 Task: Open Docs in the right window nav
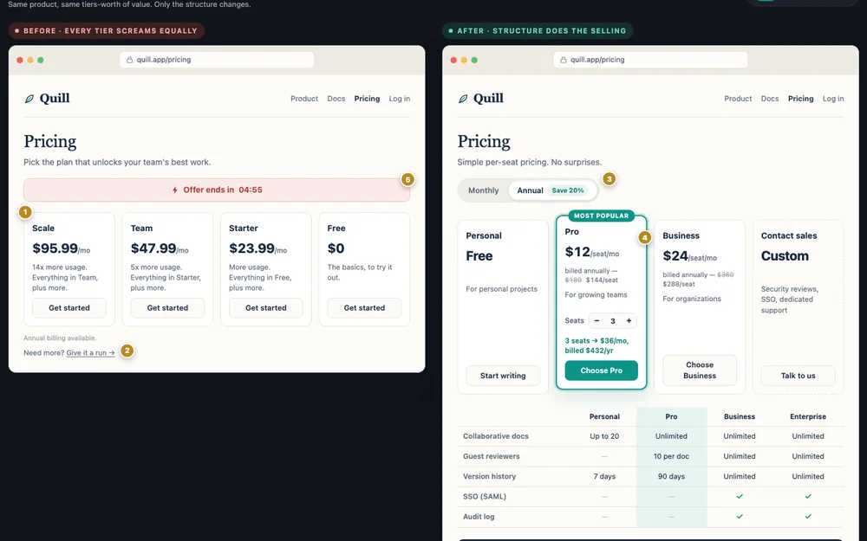tap(769, 99)
